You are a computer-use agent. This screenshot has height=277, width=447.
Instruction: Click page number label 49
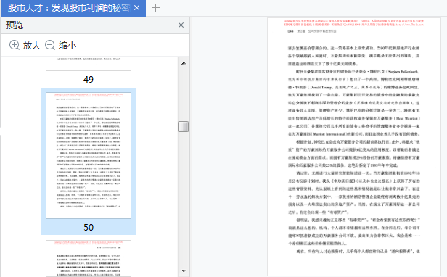coord(89,79)
